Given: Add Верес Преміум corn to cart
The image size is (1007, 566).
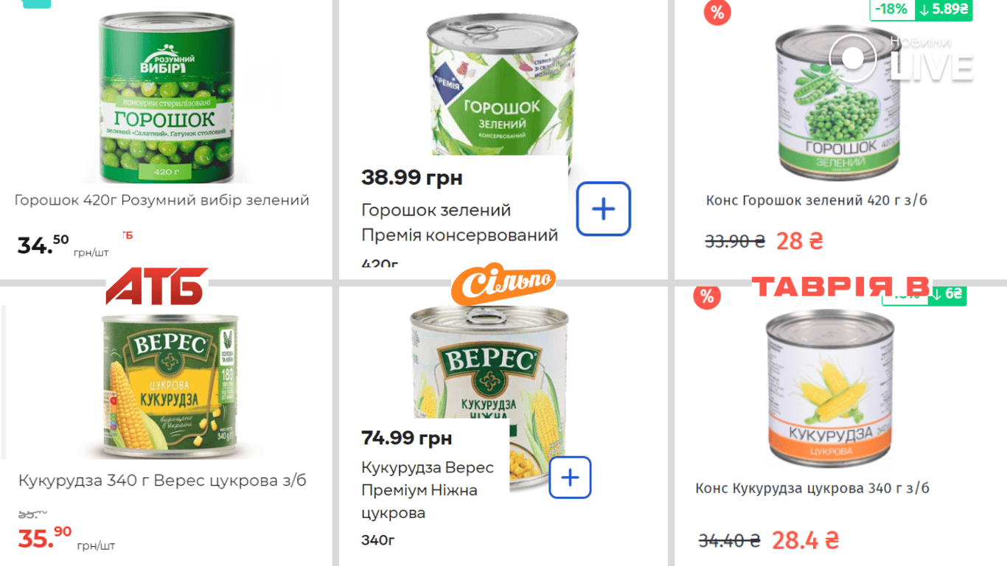Looking at the screenshot, I should pyautogui.click(x=570, y=478).
